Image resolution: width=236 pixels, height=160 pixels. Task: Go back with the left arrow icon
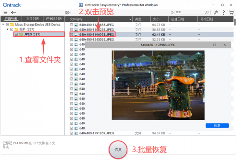pos(14,12)
